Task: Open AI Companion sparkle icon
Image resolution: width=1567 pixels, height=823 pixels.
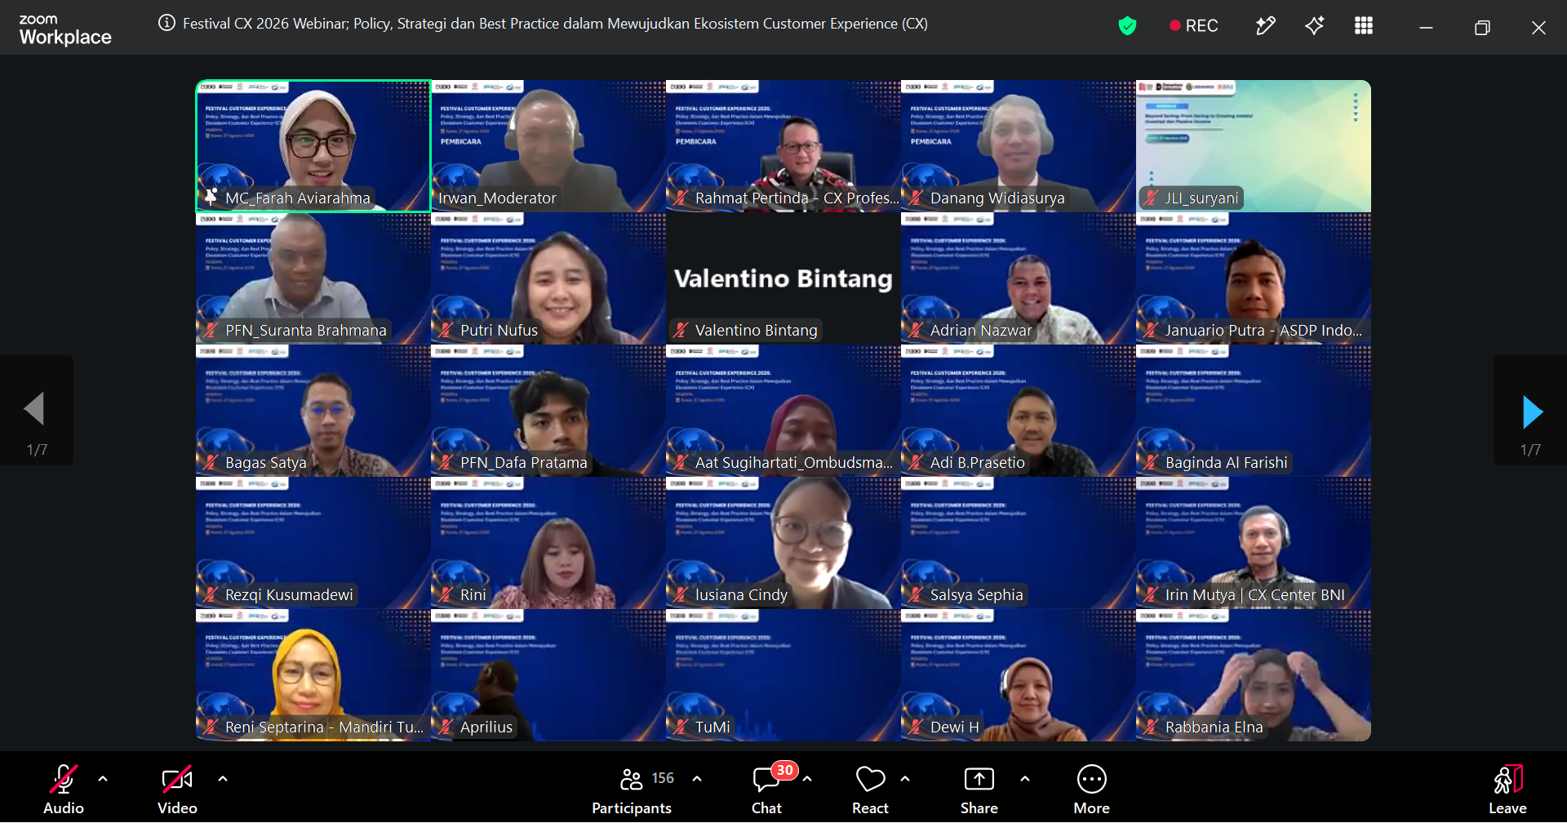Action: (1314, 26)
